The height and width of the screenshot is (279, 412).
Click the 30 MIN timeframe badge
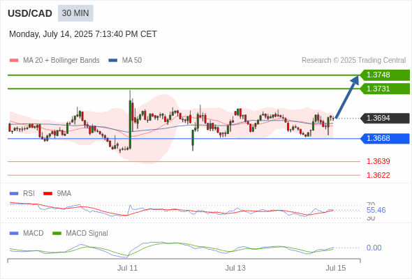pos(75,13)
